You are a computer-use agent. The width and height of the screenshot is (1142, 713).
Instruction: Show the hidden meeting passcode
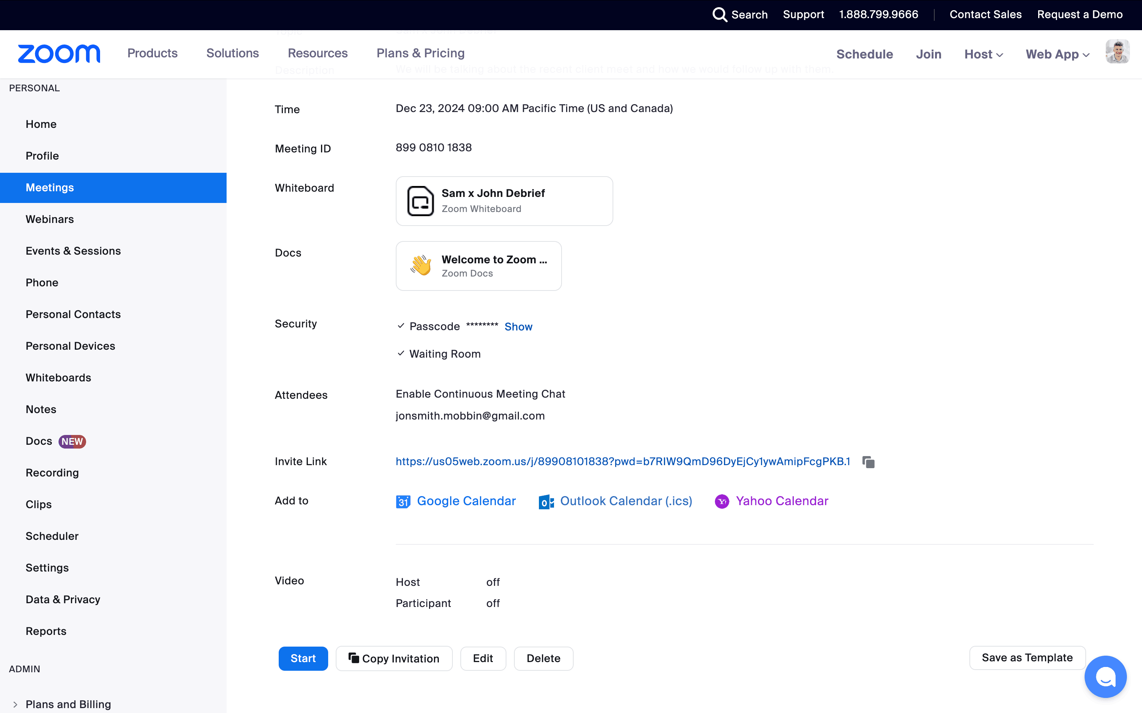(518, 327)
